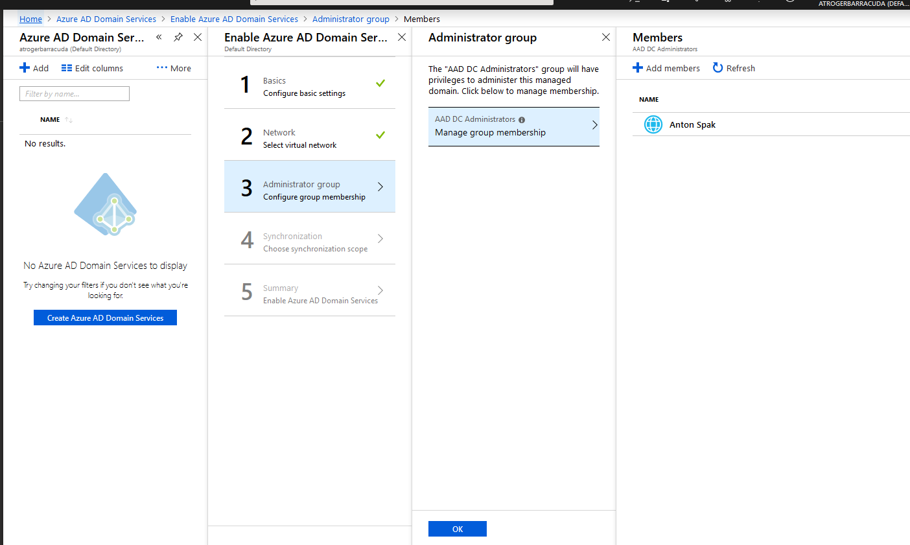Open step 1 Basics settings
The height and width of the screenshot is (545, 910).
coord(310,83)
